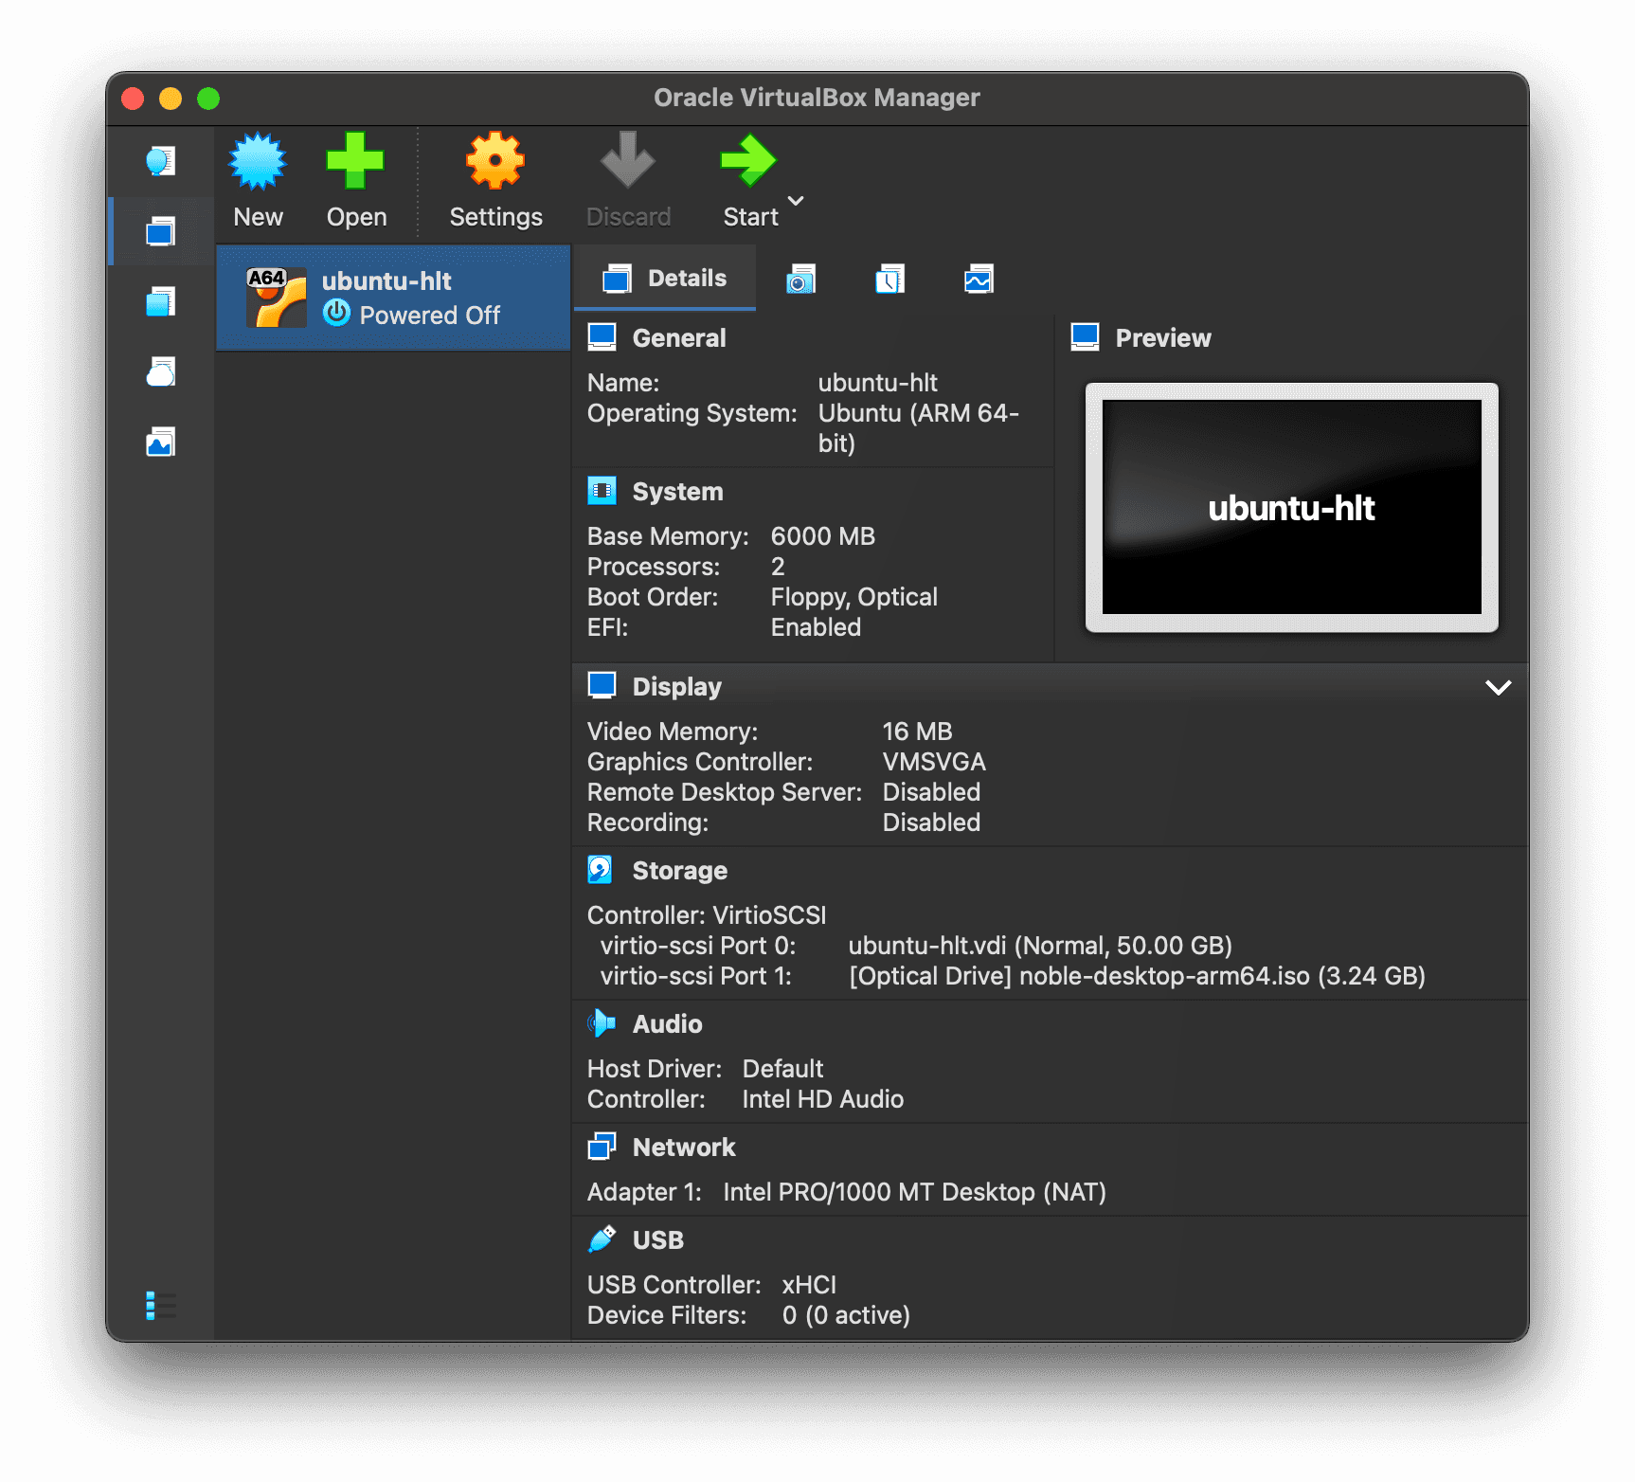Start the VM with green arrow
This screenshot has width=1635, height=1482.
(748, 160)
